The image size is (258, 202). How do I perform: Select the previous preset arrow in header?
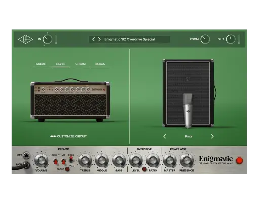93,39
